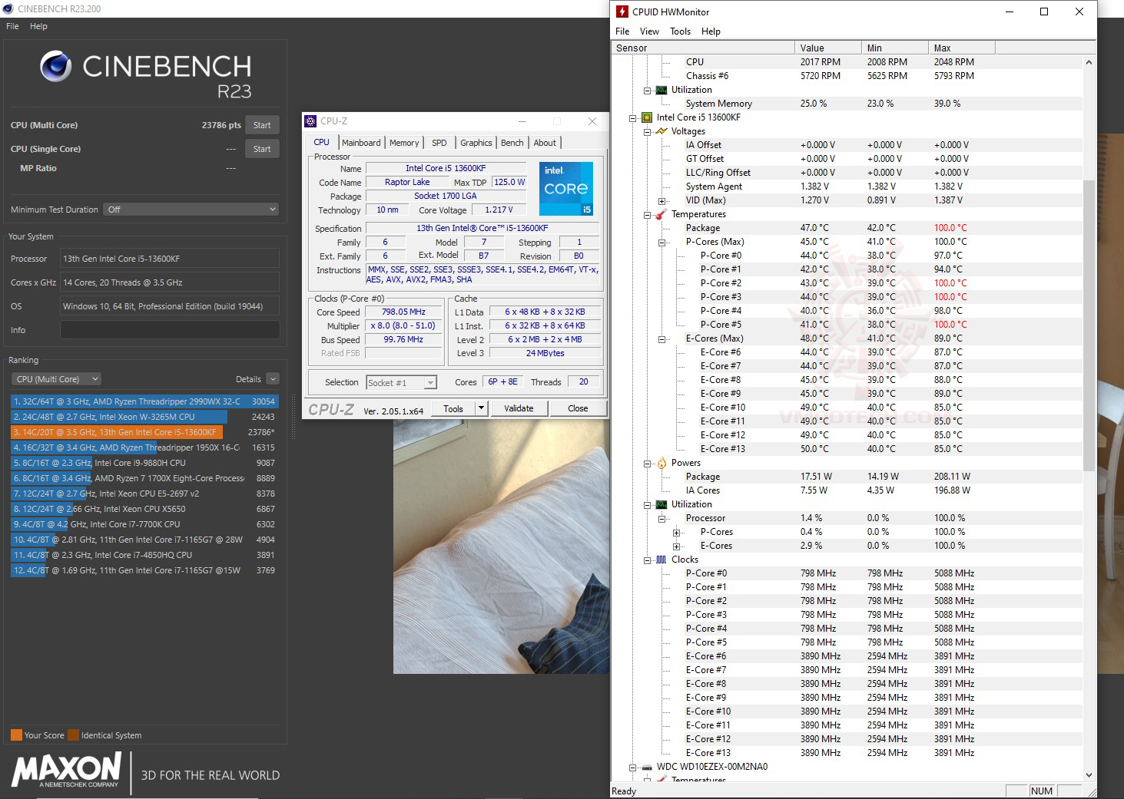The width and height of the screenshot is (1124, 799).
Task: Click the HWMonitor scrollbar down arrow
Action: pos(1089,775)
